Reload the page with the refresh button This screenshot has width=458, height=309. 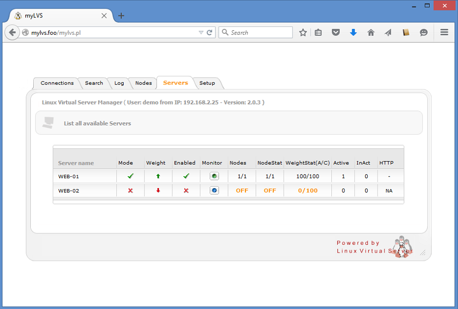click(210, 32)
